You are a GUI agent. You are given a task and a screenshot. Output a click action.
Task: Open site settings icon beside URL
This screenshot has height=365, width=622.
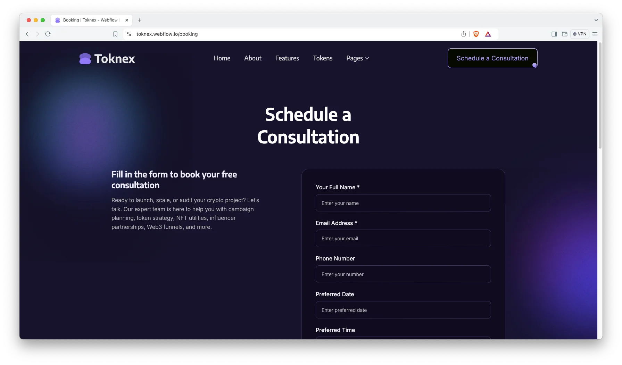[129, 34]
